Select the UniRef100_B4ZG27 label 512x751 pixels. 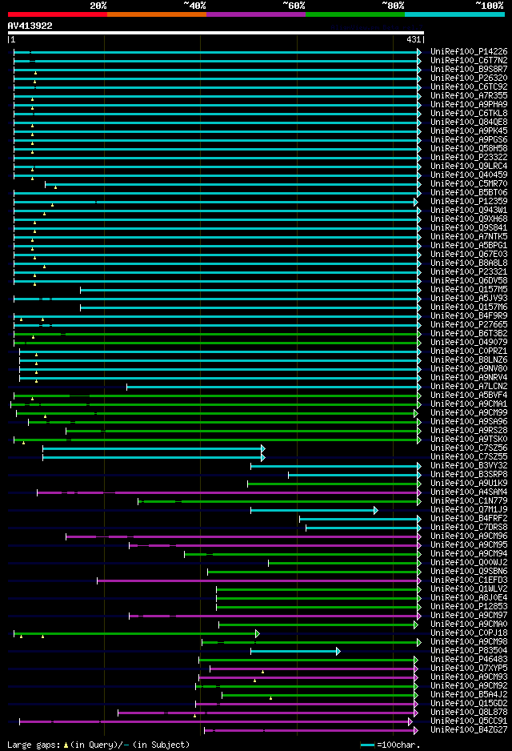tap(469, 729)
